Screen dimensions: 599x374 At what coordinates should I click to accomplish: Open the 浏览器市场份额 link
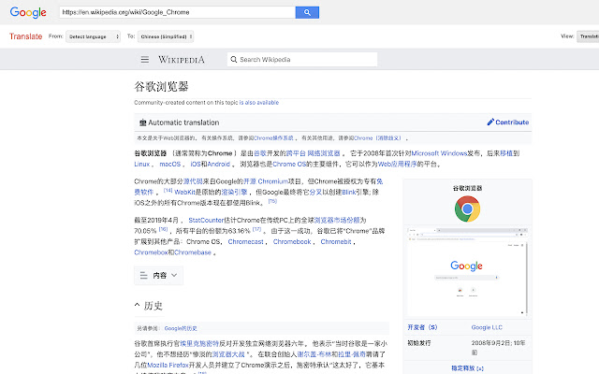click(x=337, y=220)
